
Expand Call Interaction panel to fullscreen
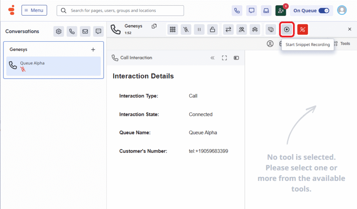(225, 58)
